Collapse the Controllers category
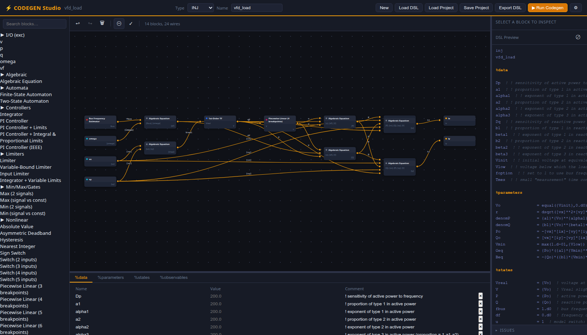This screenshot has width=587, height=335. click(x=16, y=108)
